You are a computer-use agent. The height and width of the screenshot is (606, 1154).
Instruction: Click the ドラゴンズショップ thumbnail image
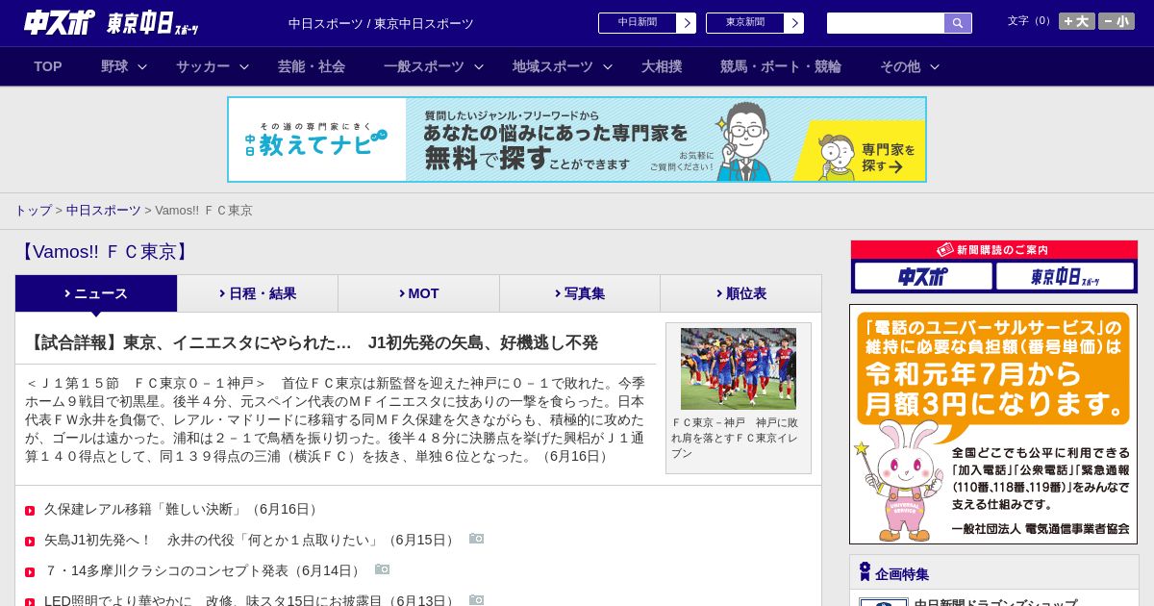click(x=883, y=601)
